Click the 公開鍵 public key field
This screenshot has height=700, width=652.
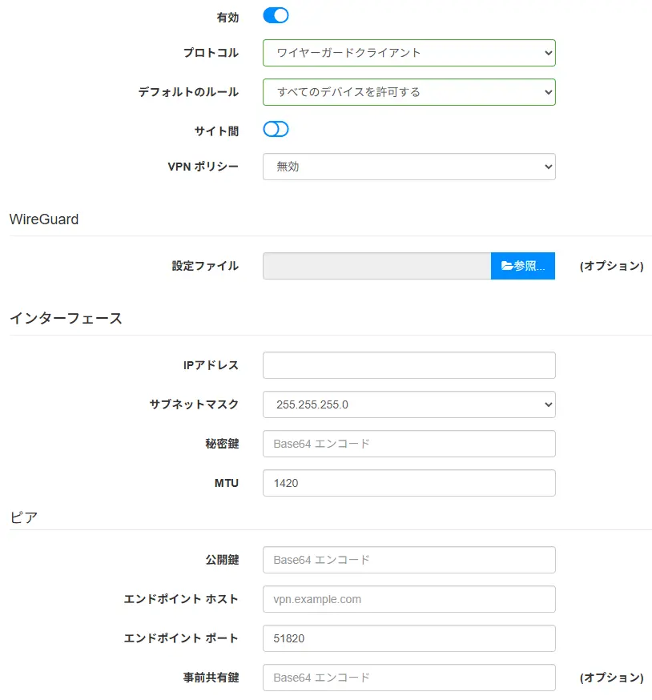click(x=409, y=560)
